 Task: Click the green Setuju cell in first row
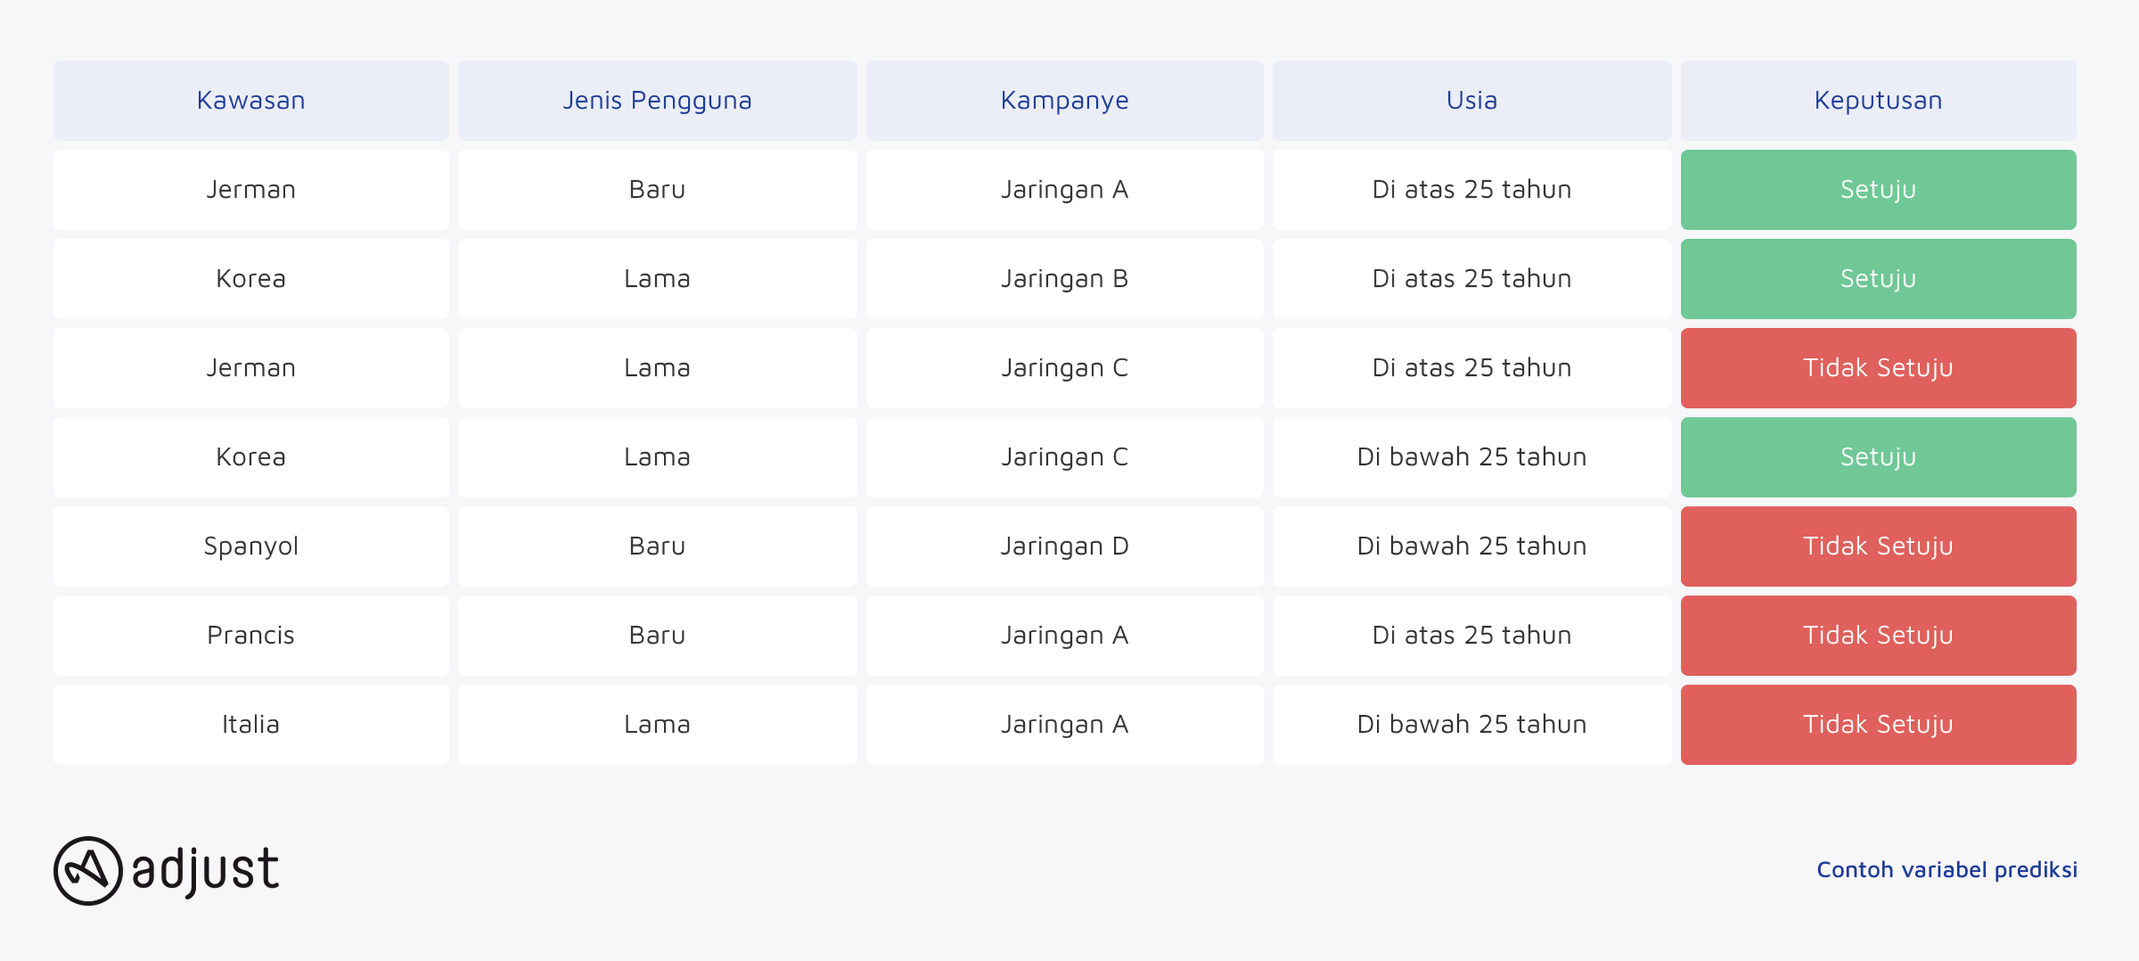[x=1878, y=189]
